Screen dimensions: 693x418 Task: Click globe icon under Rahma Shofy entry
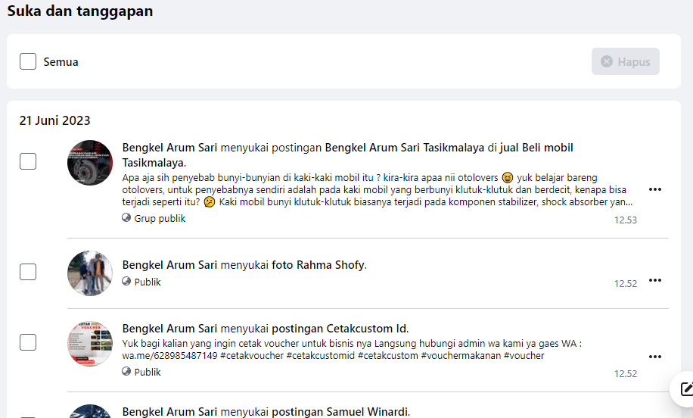tap(126, 281)
